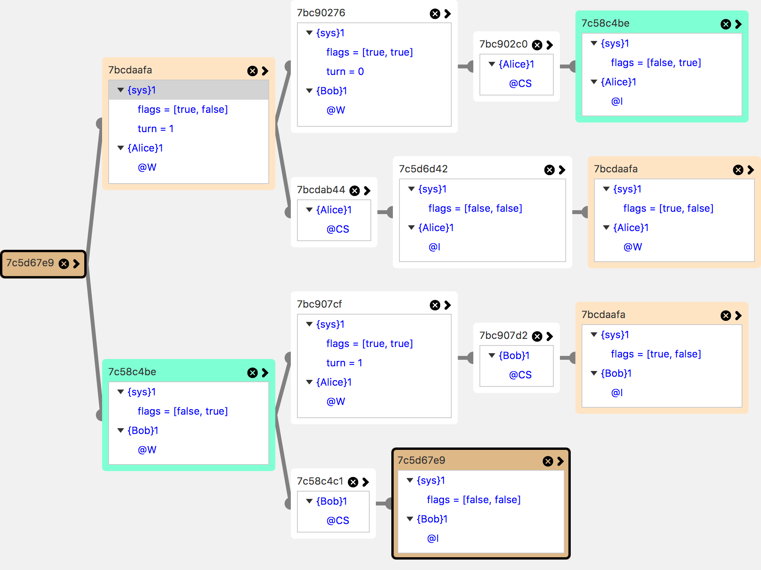Select '@CS' row in node 7bc907d2
Image resolution: width=761 pixels, height=570 pixels.
tap(517, 375)
